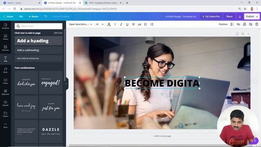261x147 pixels.
Task: Select the DAZZLE font combination
Action: click(51, 131)
